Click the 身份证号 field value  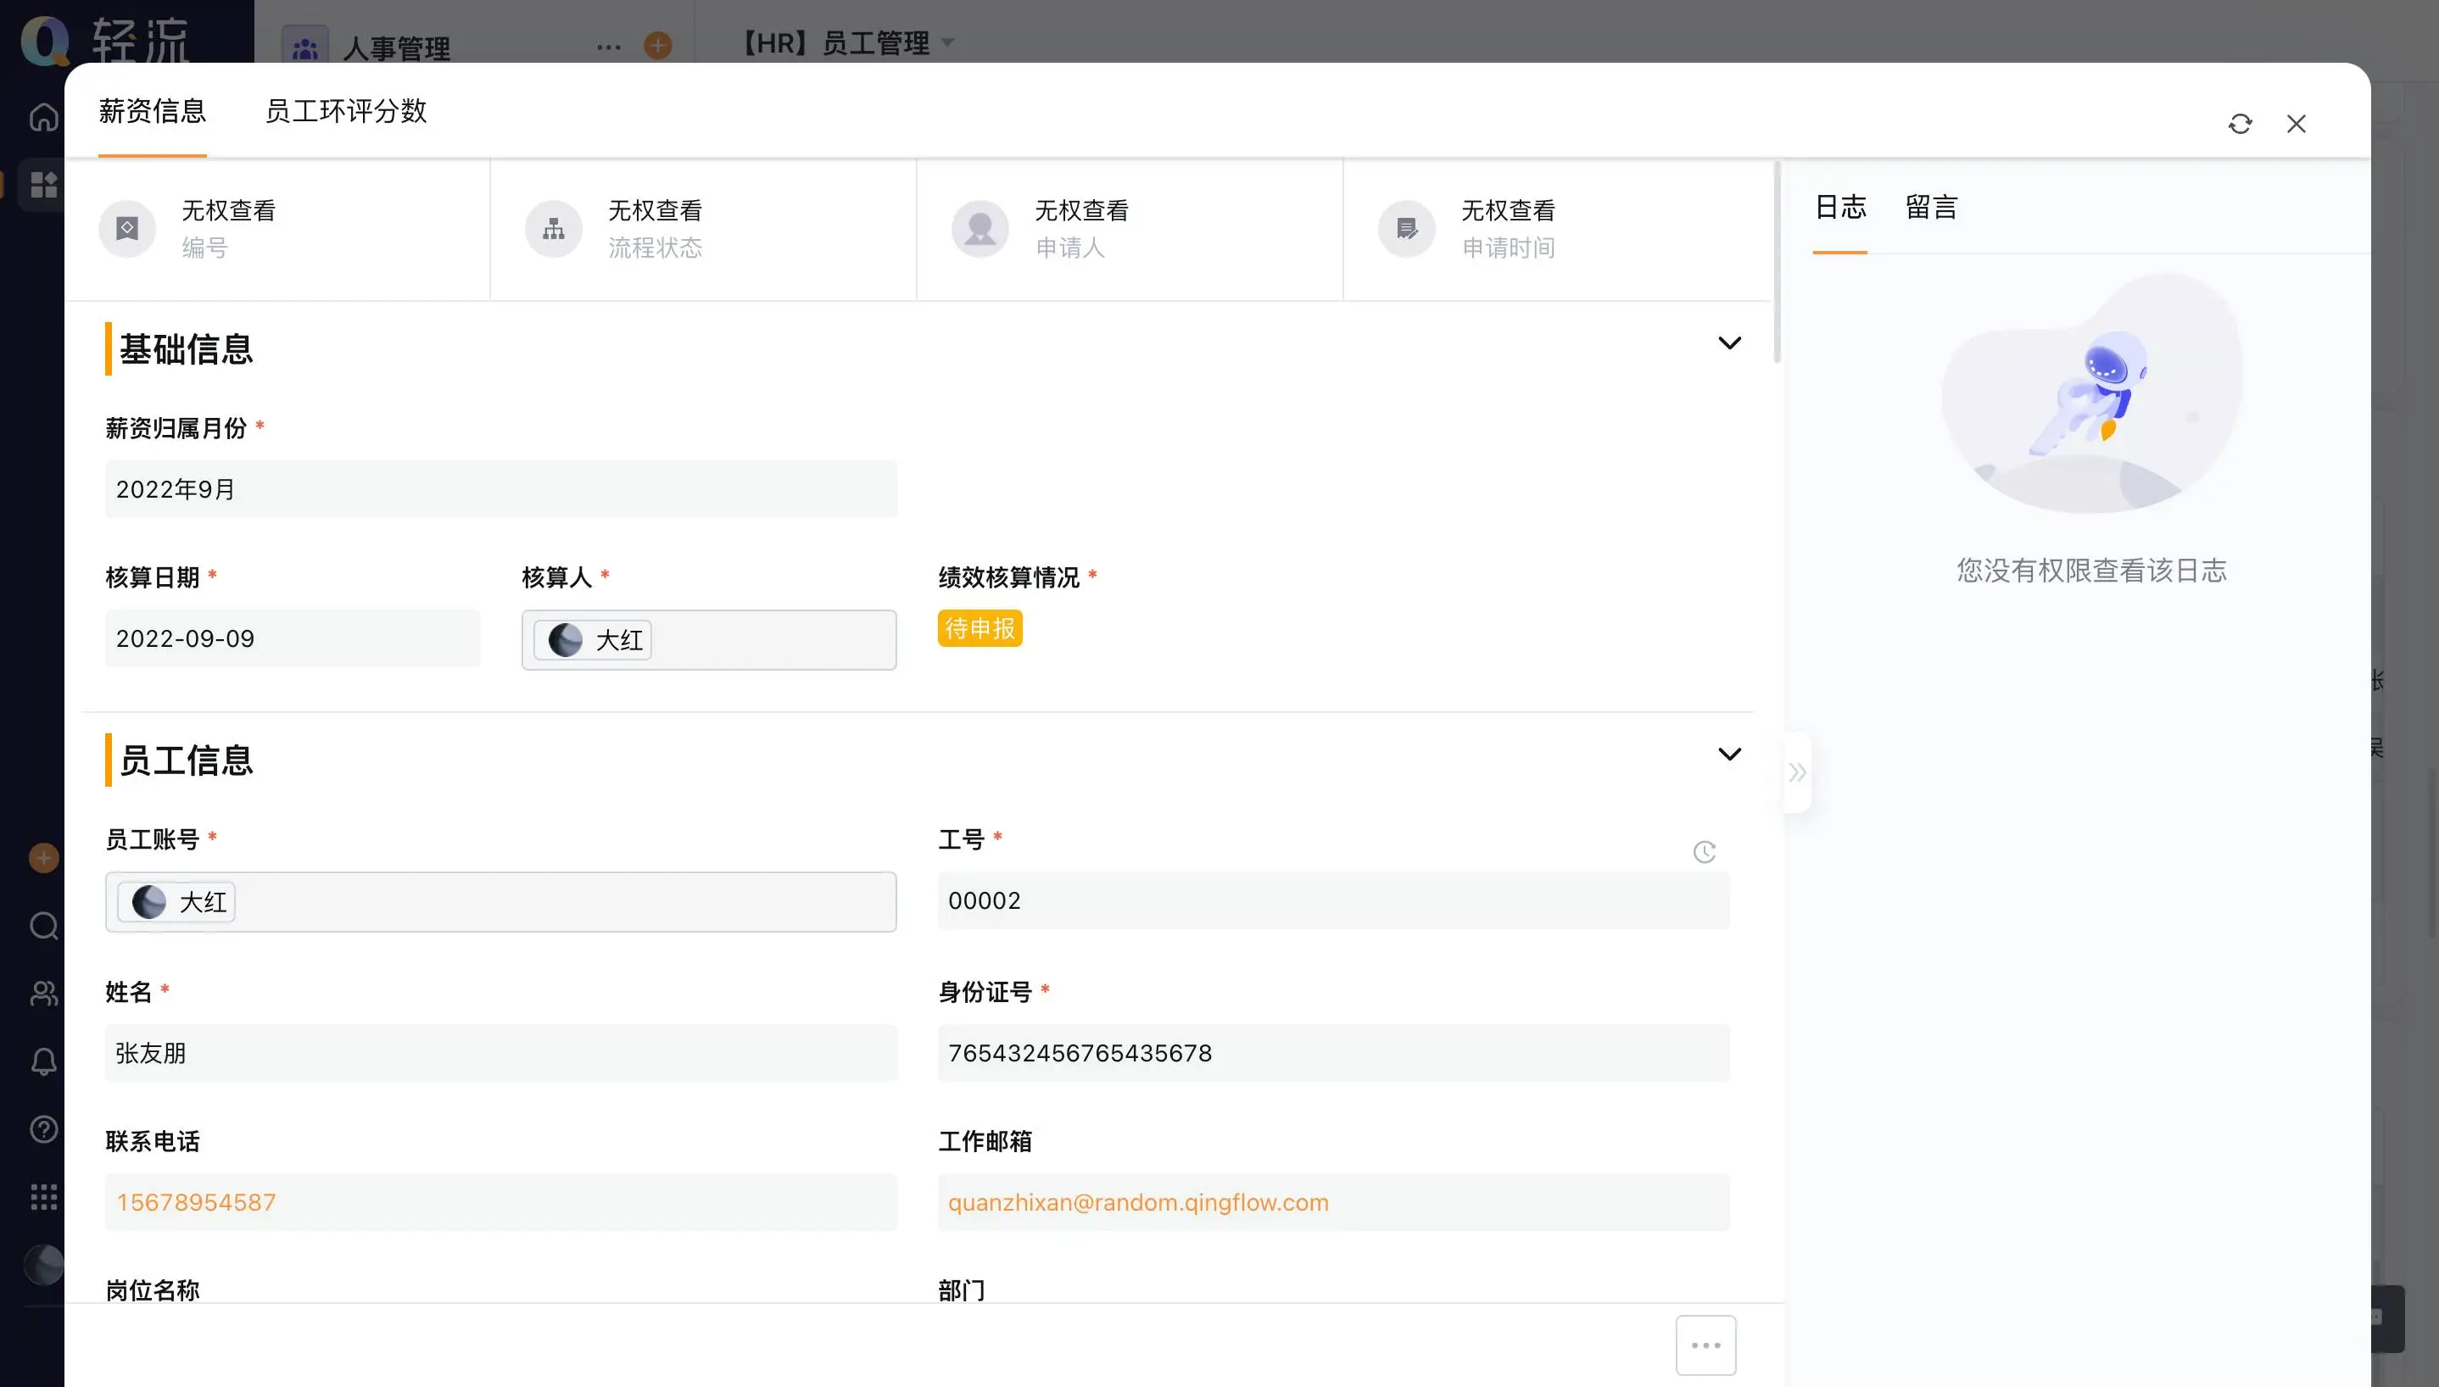tap(1333, 1054)
